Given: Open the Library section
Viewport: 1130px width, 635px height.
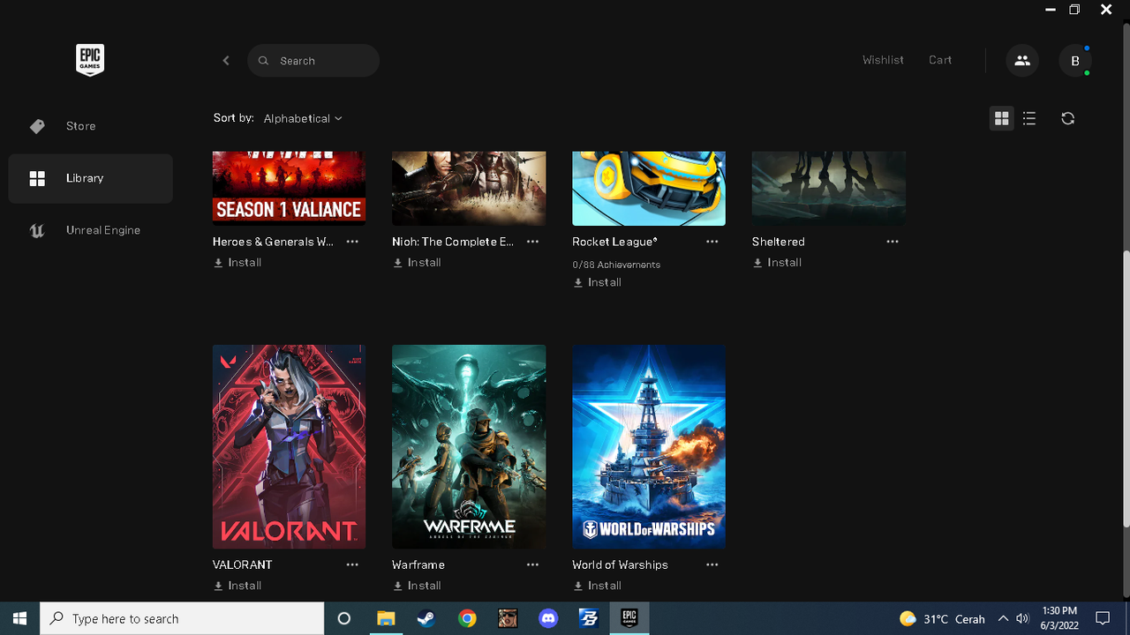Looking at the screenshot, I should click(90, 178).
